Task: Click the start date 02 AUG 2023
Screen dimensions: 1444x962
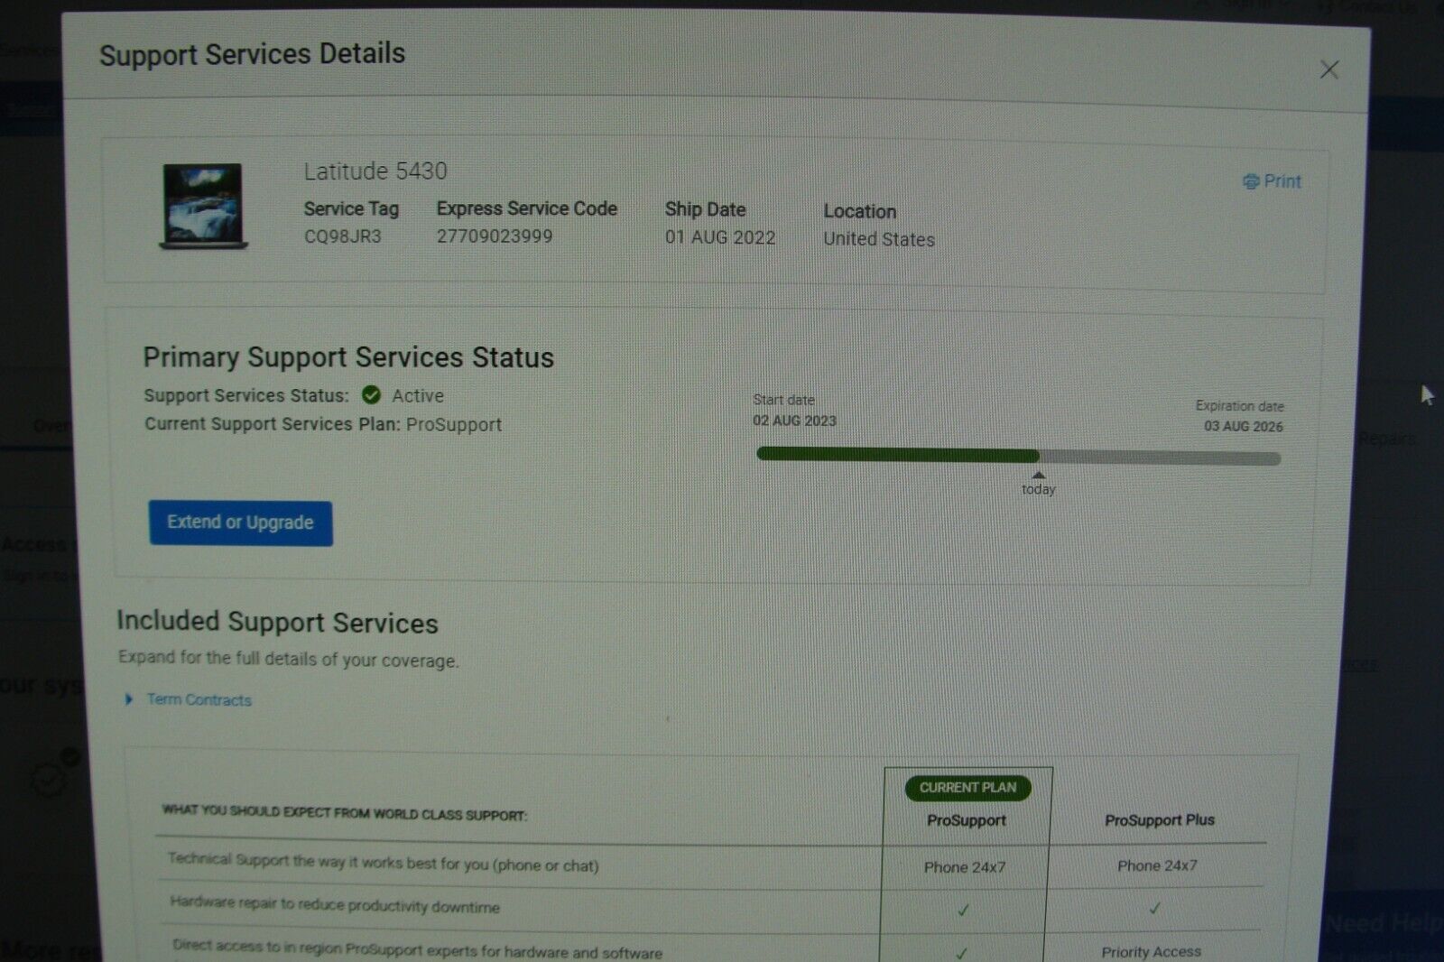Action: [x=795, y=421]
